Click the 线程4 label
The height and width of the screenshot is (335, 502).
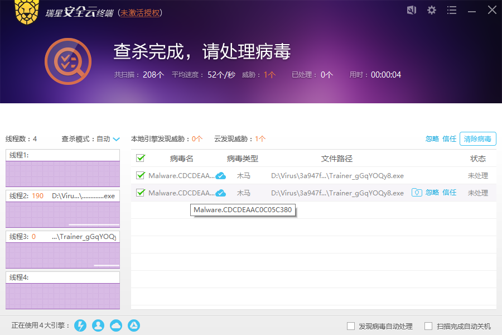[19, 277]
